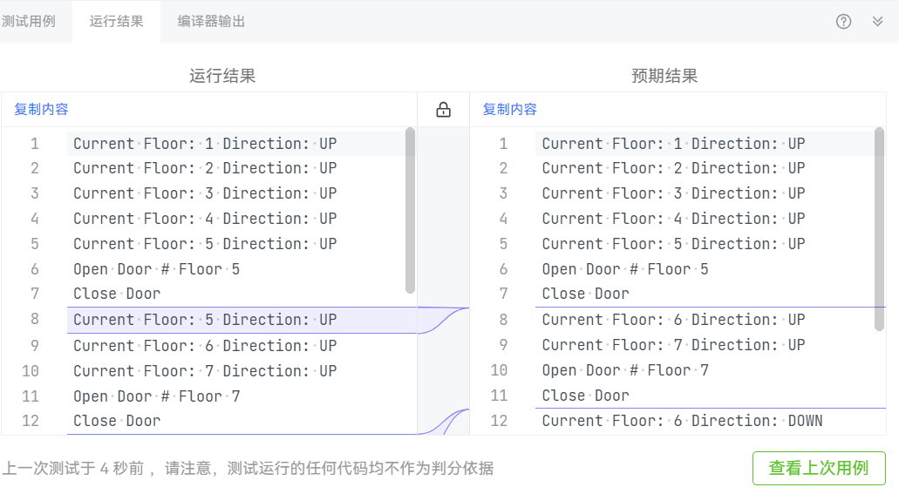Viewport: 899px width, 494px height.
Task: Click line number 6 in run result
Action: [35, 269]
